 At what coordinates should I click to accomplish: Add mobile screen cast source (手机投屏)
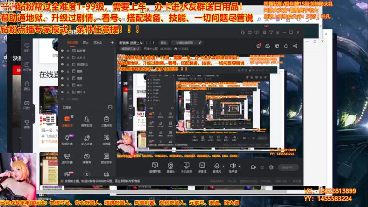coord(186,167)
